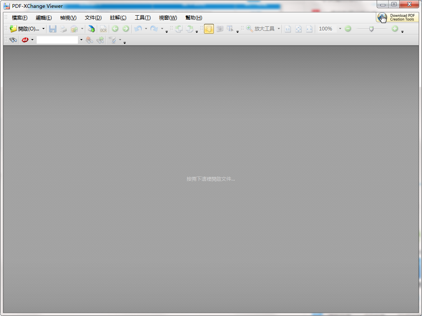Click the green zoom in plus button
The width and height of the screenshot is (422, 316).
coord(395,28)
